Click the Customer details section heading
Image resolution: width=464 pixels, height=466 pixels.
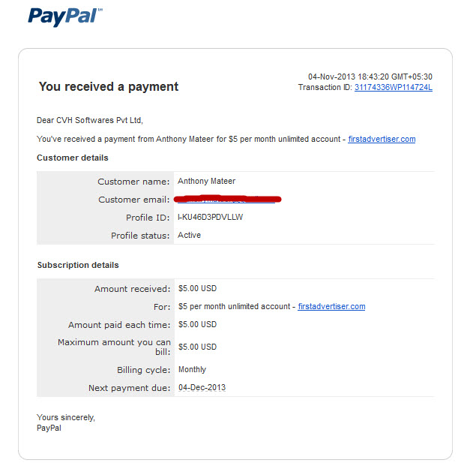point(73,158)
